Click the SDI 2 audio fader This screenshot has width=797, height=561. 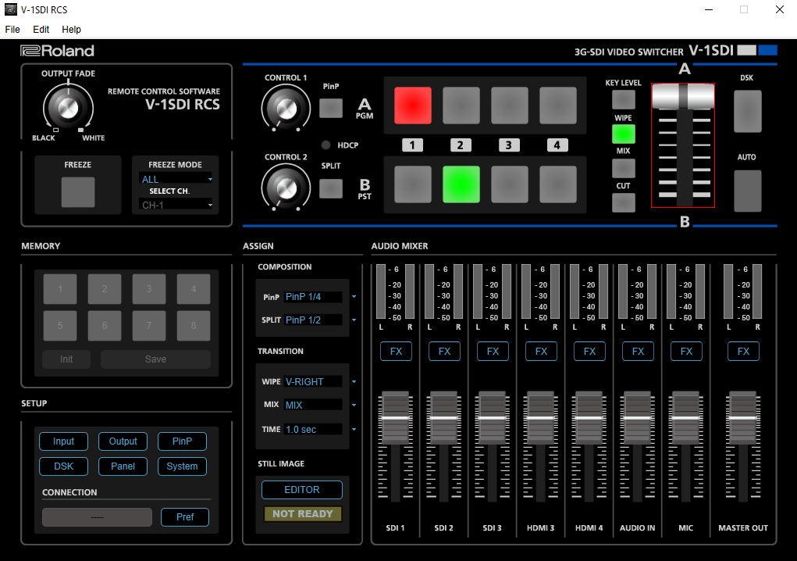[x=443, y=417]
